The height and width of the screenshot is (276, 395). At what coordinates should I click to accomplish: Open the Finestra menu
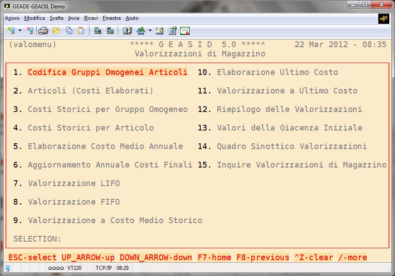coord(112,18)
